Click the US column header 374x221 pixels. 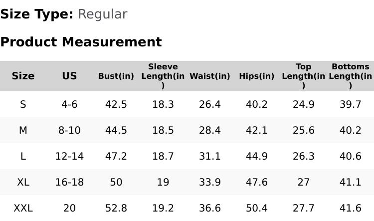point(69,76)
